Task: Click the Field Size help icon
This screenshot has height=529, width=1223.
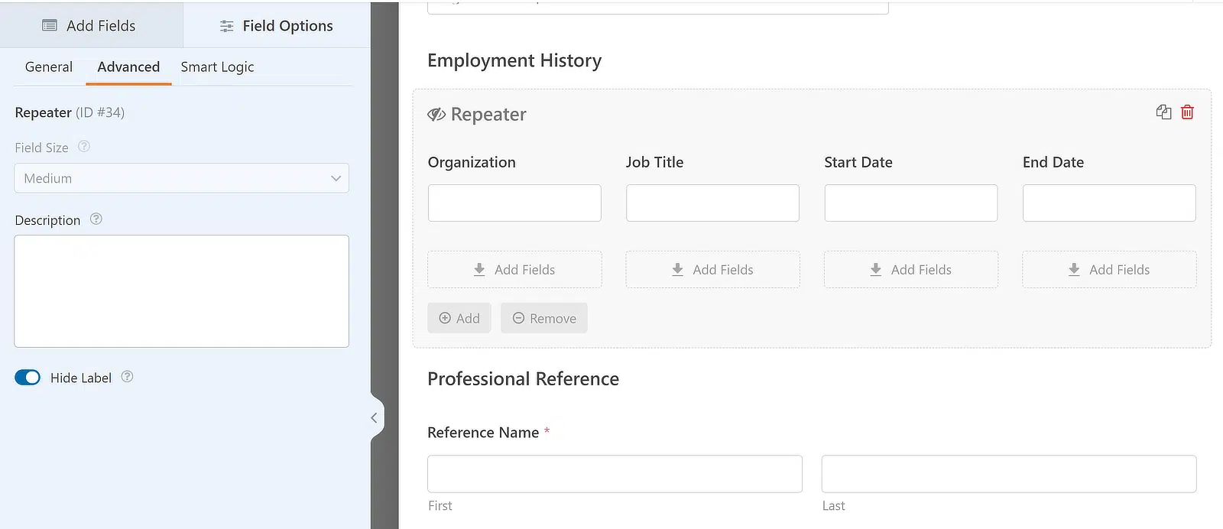Action: click(x=84, y=146)
